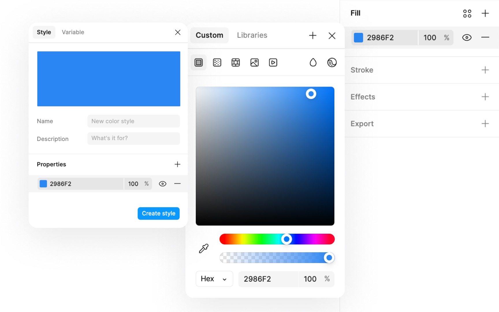Switch to the Libraries tab
This screenshot has width=499, height=312.
pos(252,35)
